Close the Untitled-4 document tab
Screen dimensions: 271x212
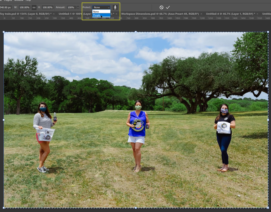click(257, 14)
